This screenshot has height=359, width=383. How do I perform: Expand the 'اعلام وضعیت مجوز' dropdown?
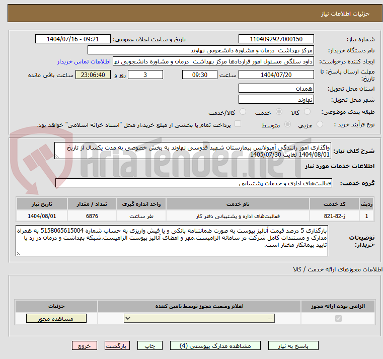pyautogui.click(x=199, y=319)
